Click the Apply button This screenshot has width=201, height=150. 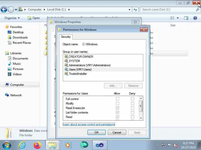[x=137, y=132]
